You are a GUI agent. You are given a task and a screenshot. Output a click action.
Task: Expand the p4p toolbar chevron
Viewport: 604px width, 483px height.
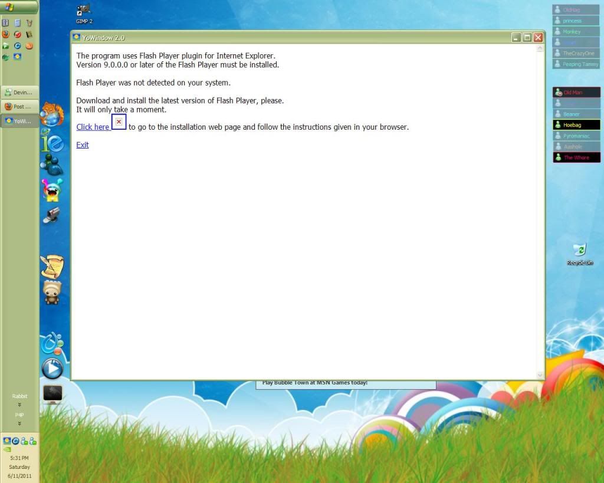coord(19,423)
